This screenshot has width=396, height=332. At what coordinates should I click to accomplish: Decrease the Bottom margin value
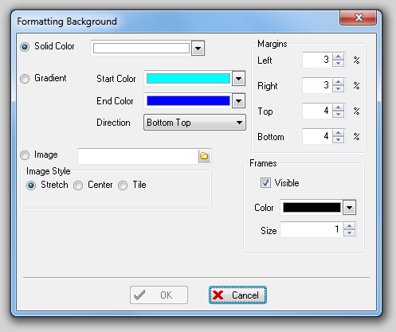click(x=338, y=139)
